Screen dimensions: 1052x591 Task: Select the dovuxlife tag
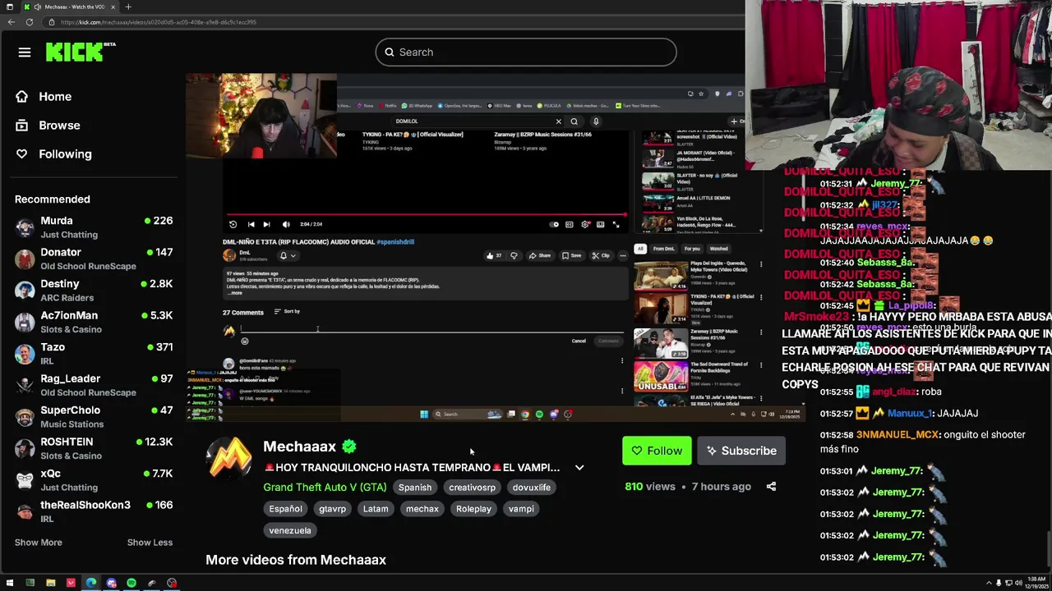532,488
